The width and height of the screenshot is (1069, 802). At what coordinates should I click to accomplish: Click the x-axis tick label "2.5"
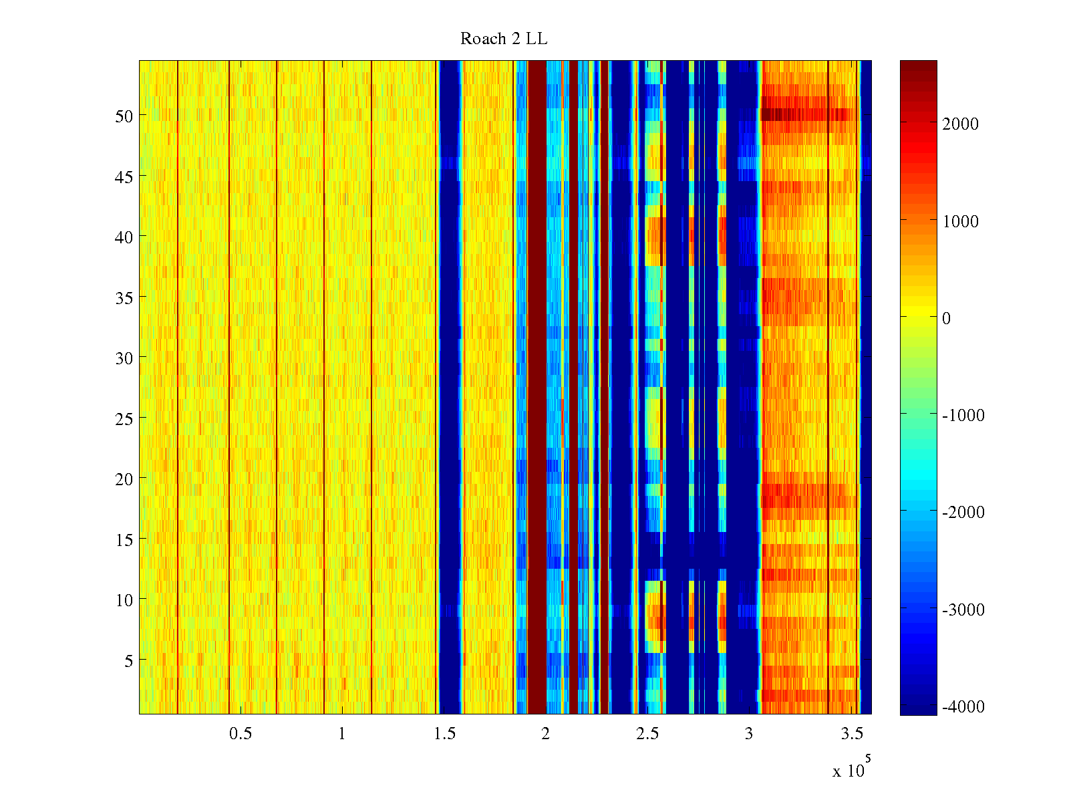pyautogui.click(x=647, y=734)
